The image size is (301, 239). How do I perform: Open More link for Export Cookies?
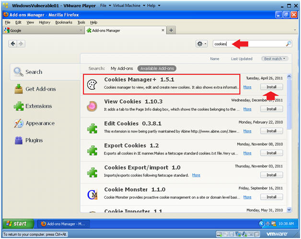(x=247, y=153)
